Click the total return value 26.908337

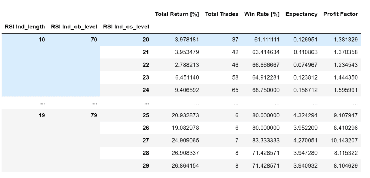coord(185,153)
